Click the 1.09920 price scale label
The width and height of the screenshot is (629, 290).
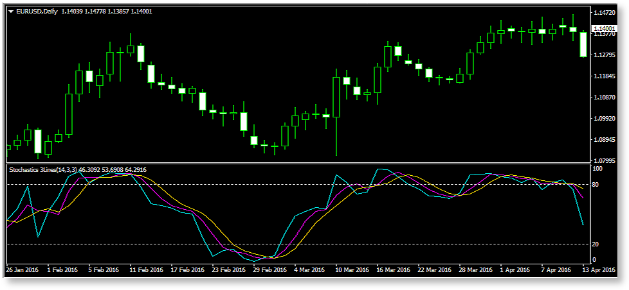[605, 119]
